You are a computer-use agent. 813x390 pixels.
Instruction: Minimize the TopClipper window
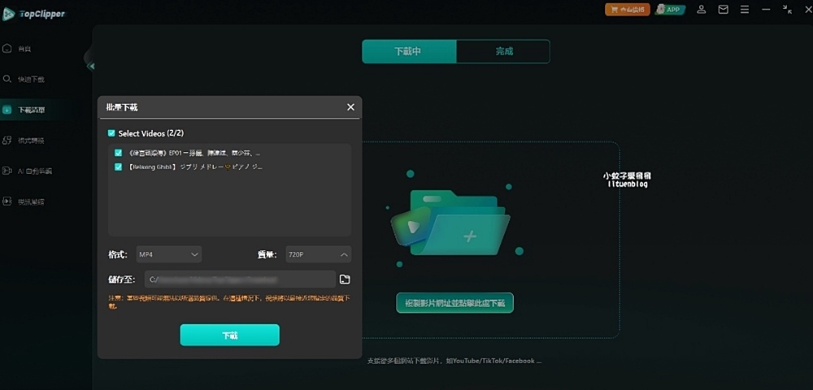coord(767,9)
